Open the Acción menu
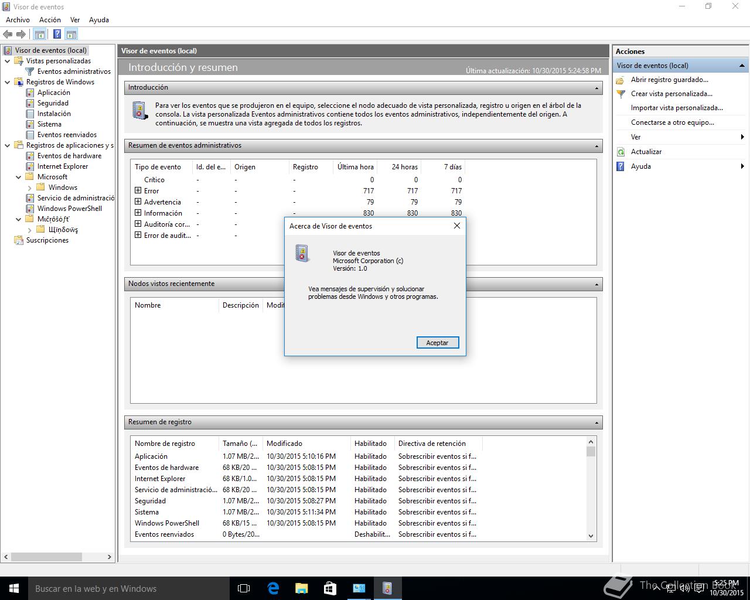This screenshot has height=600, width=750. 50,20
